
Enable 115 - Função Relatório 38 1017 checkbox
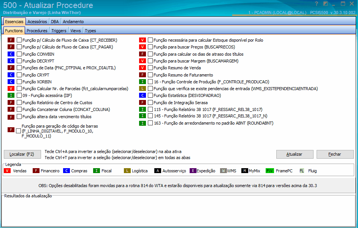pos(150,109)
